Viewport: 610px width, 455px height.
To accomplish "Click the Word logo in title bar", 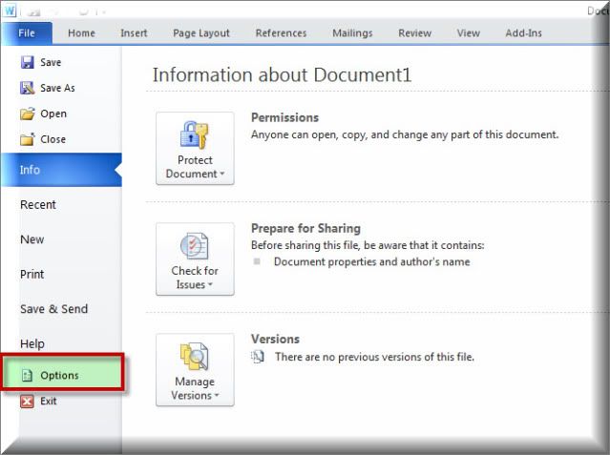I will pyautogui.click(x=10, y=10).
